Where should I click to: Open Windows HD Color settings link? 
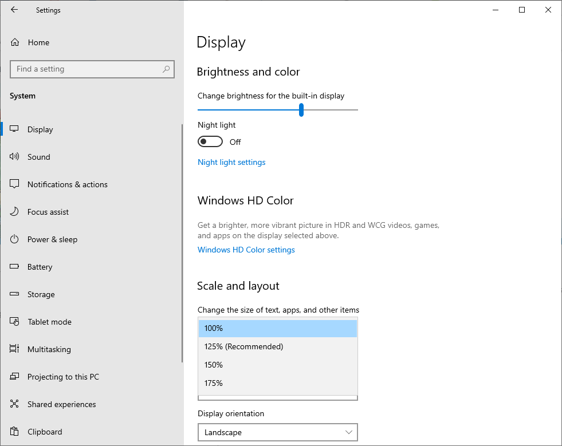click(x=246, y=250)
